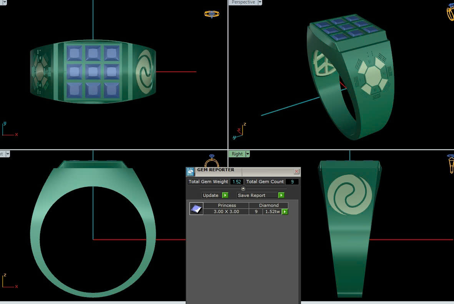Image resolution: width=454 pixels, height=304 pixels.
Task: Close the Gem Reporter panel
Action: point(296,172)
